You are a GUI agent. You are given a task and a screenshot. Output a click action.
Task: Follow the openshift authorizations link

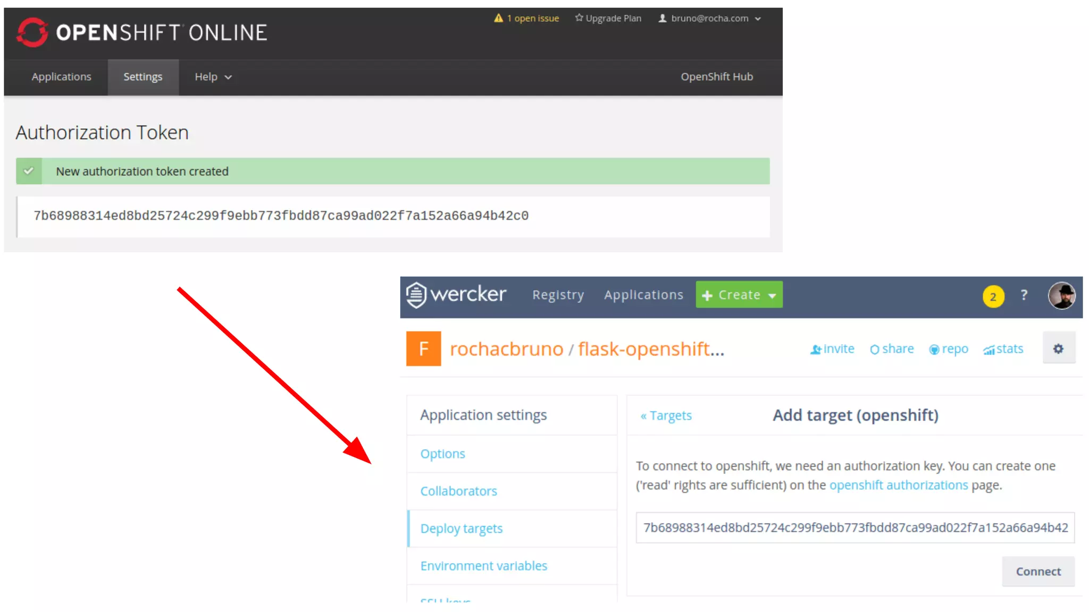[x=898, y=485]
